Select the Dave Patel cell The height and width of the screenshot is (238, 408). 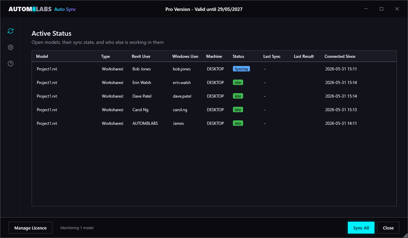click(142, 96)
